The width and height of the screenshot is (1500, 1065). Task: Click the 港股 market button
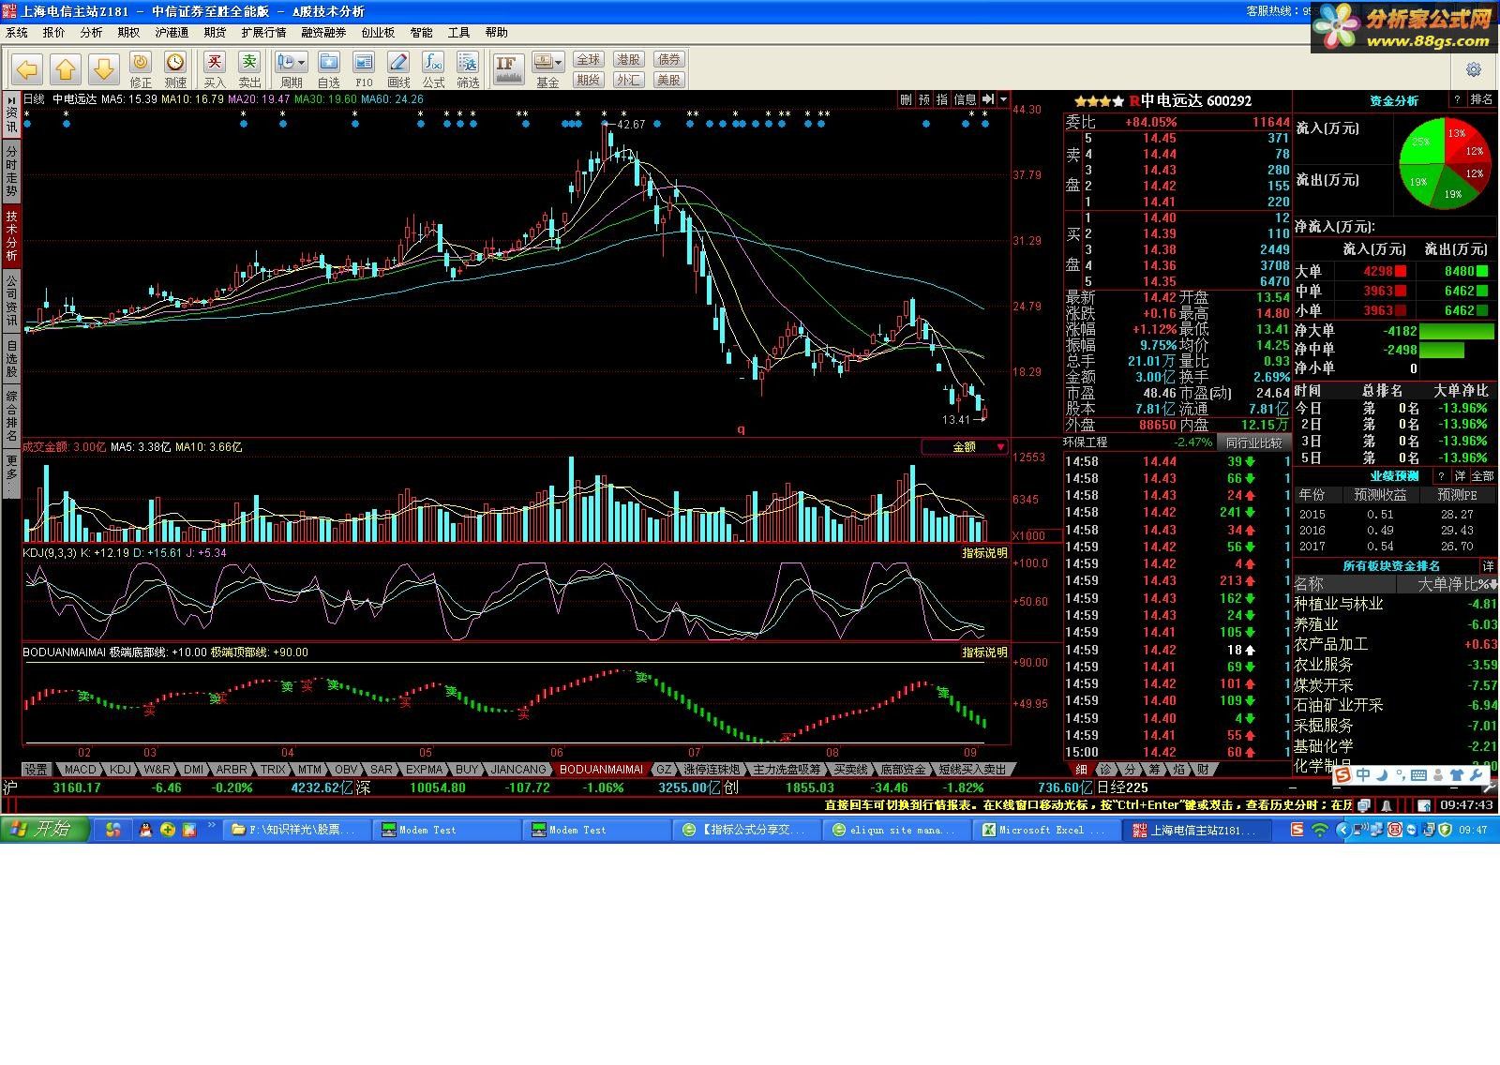coord(628,59)
